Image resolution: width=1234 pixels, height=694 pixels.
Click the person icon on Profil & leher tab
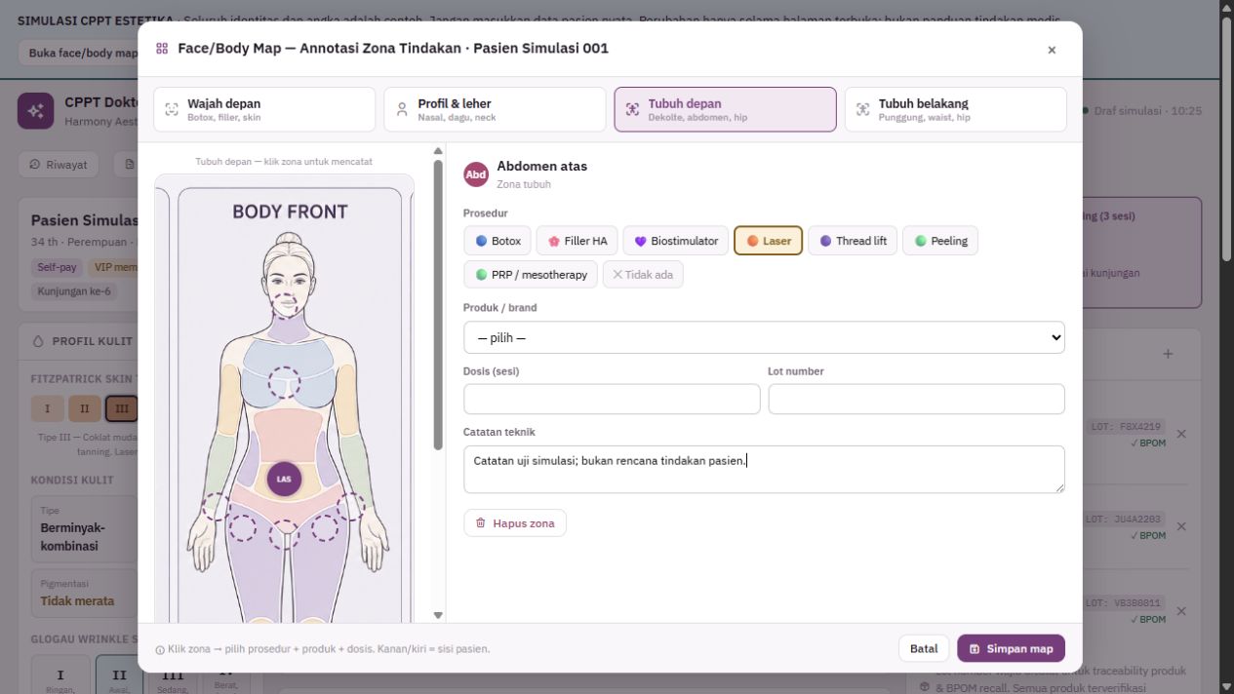pyautogui.click(x=402, y=110)
